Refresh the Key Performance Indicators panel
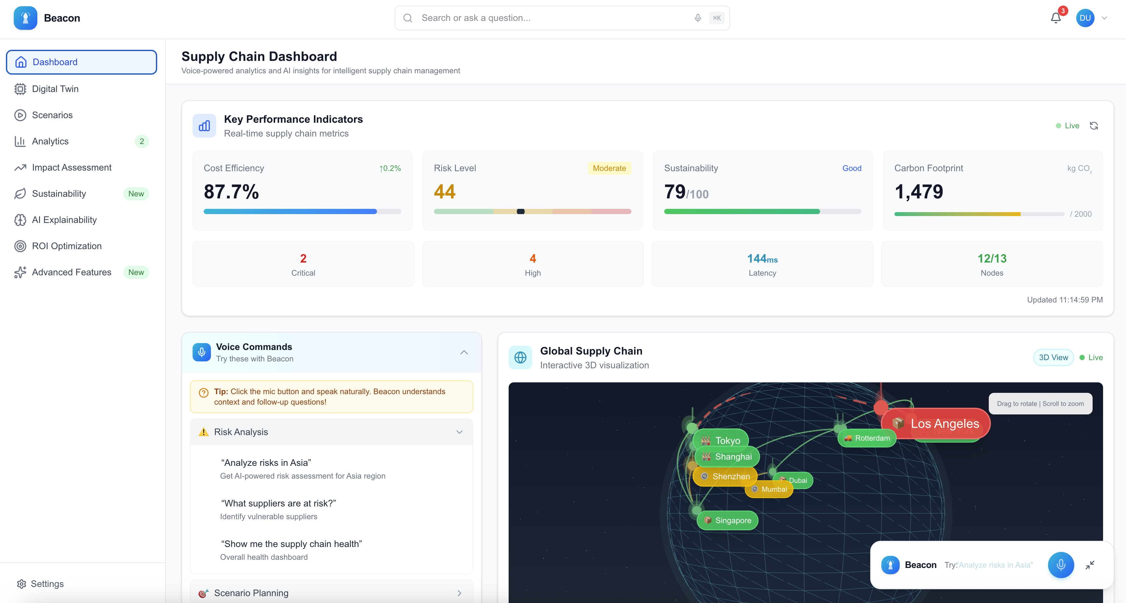1126x603 pixels. (x=1094, y=126)
